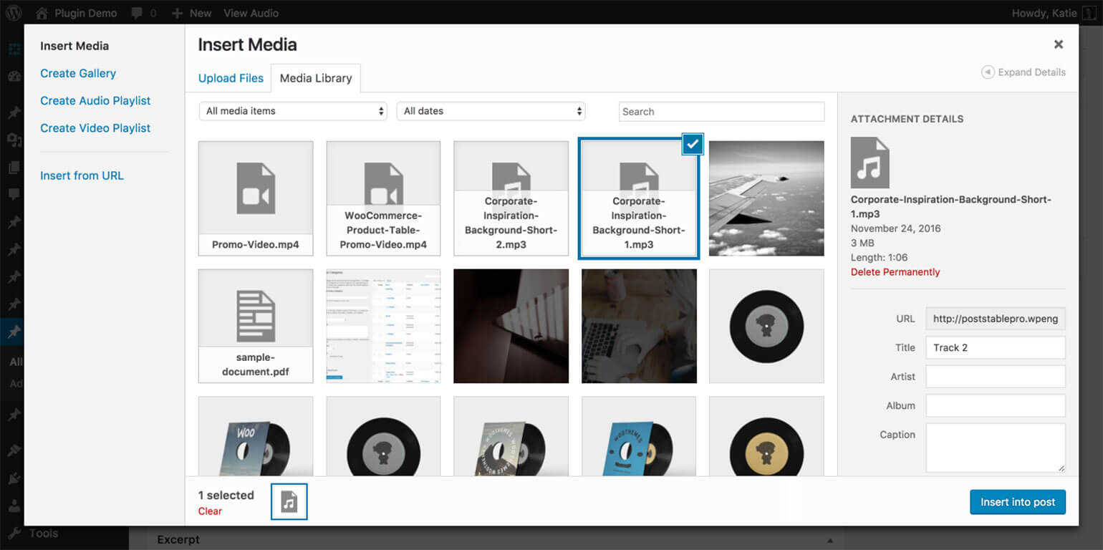Click the home icon next to Plugin Demo

(x=42, y=13)
